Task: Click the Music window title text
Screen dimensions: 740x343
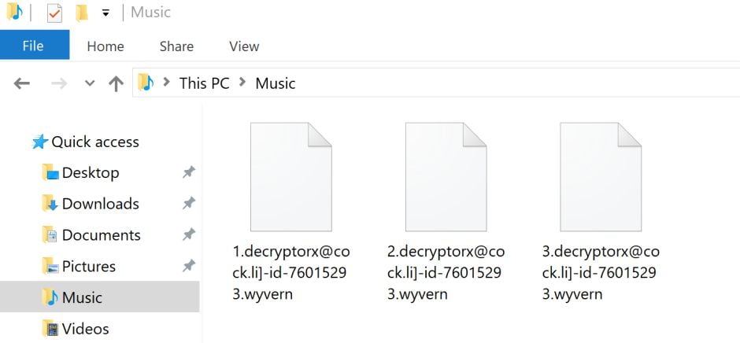Action: click(150, 13)
